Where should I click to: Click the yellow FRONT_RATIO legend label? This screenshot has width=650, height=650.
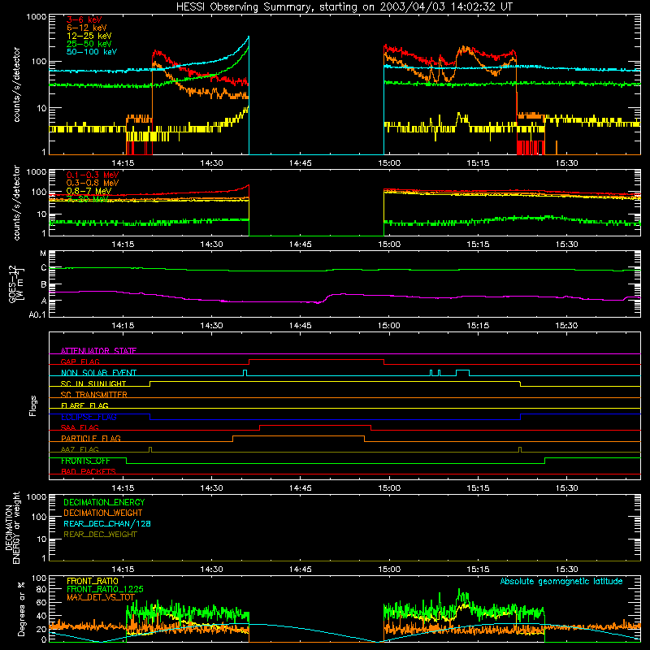(93, 581)
